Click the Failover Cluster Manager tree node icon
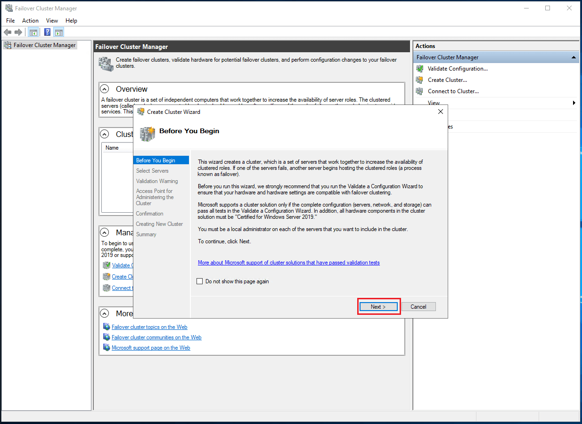This screenshot has width=582, height=424. point(8,45)
